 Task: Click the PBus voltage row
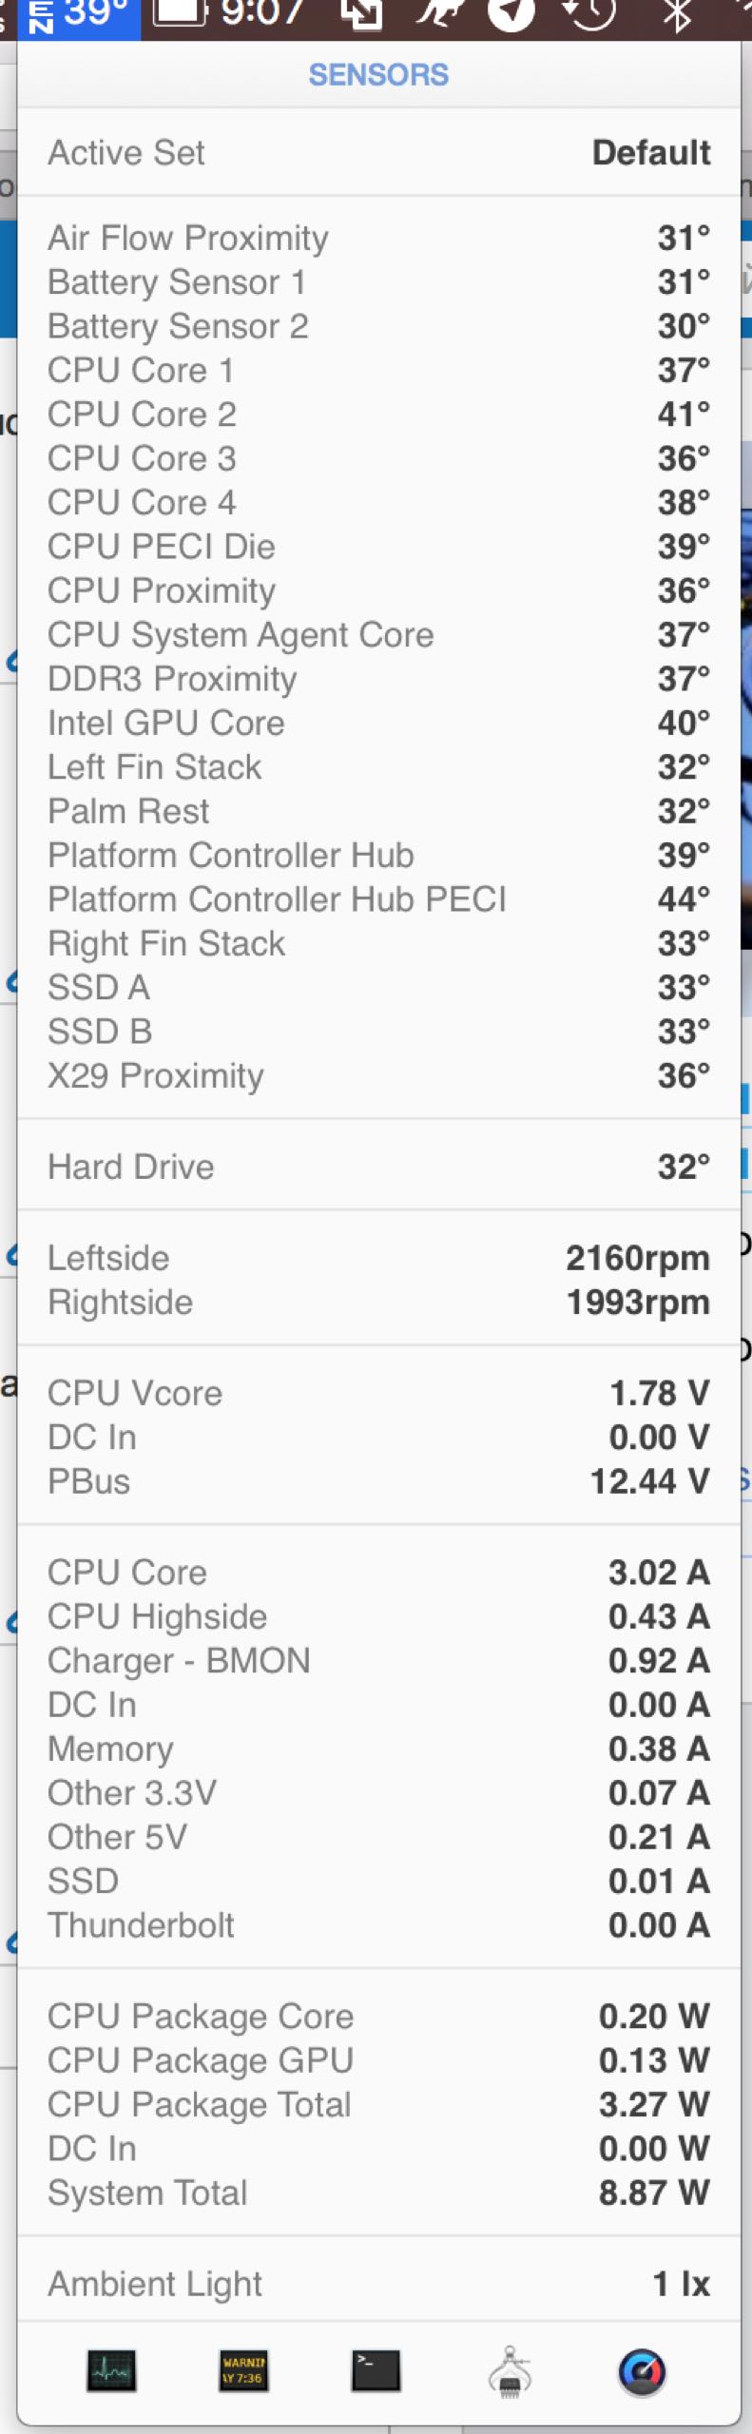pyautogui.click(x=378, y=1481)
